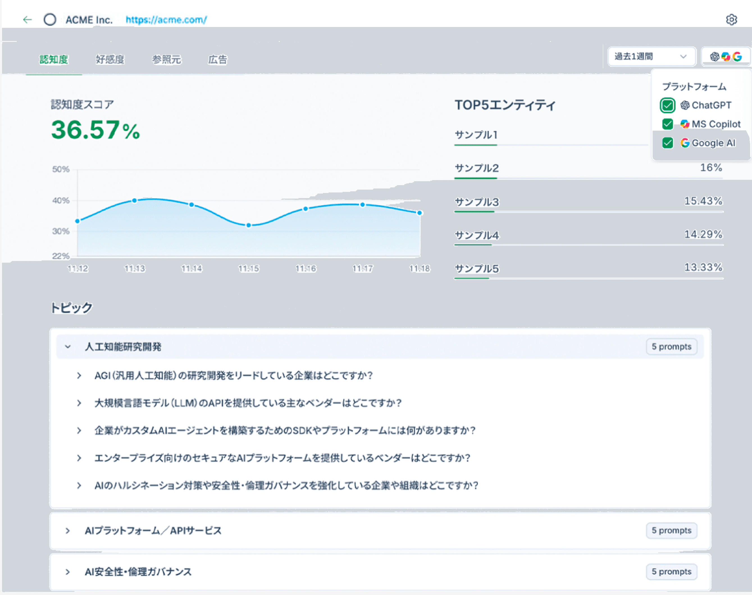Screen dimensions: 752x595
Task: Click chart data point for 11.12
Action: tap(78, 221)
